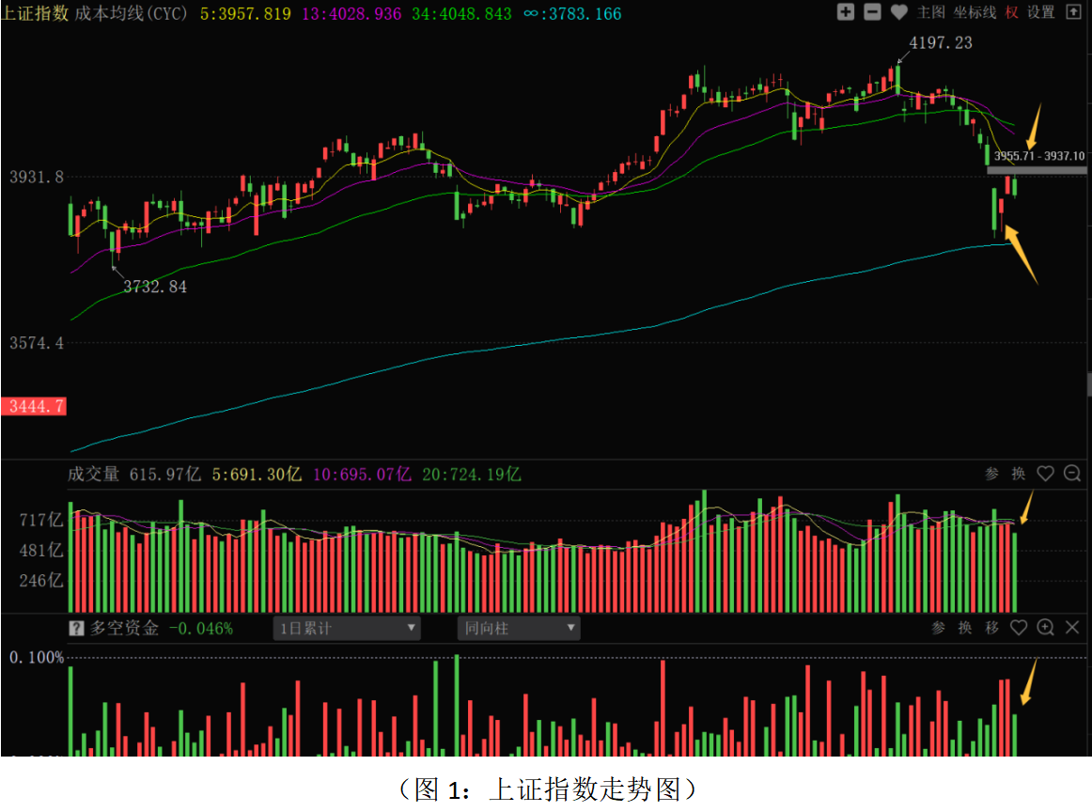Click the plus zoom-in icon in main chart toolbar
Viewport: 1092px width, 812px height.
(846, 12)
